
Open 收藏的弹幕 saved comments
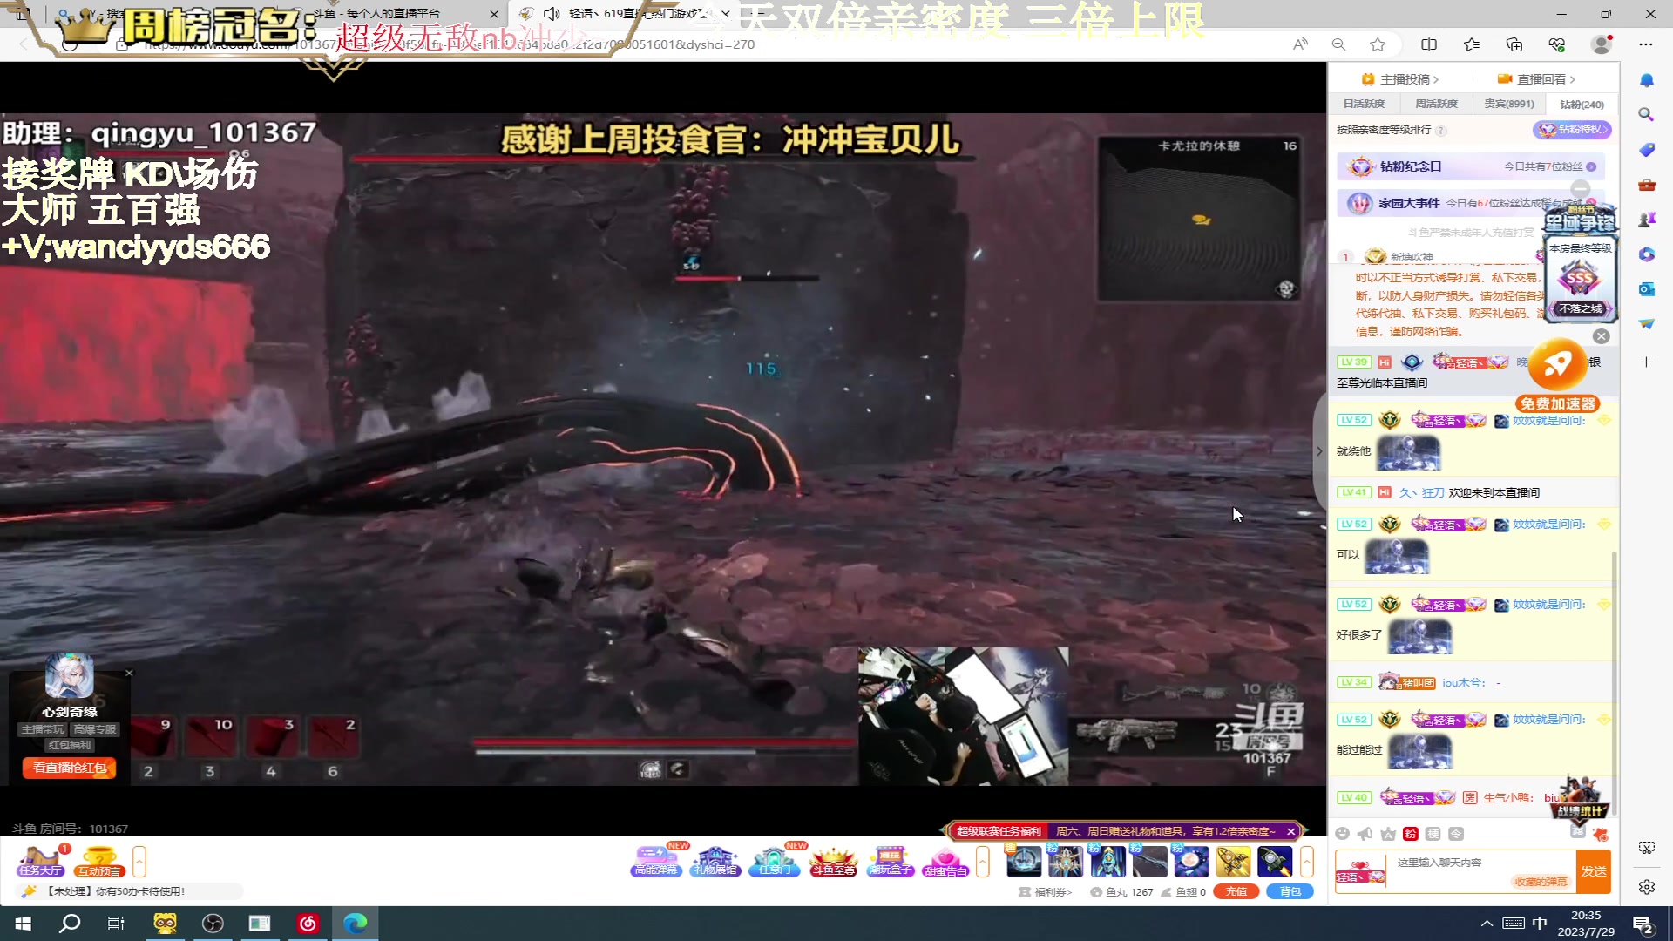coord(1541,882)
